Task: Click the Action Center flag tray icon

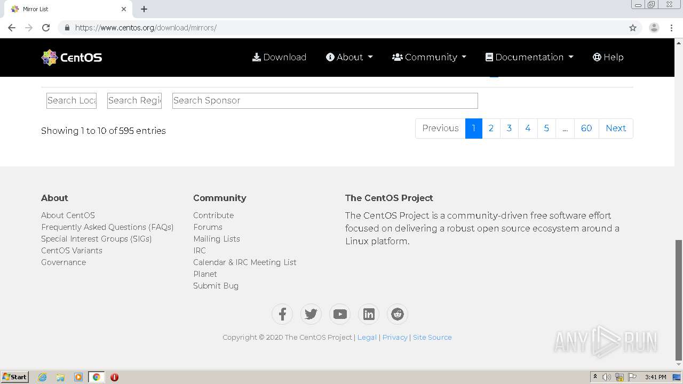Action: point(632,377)
